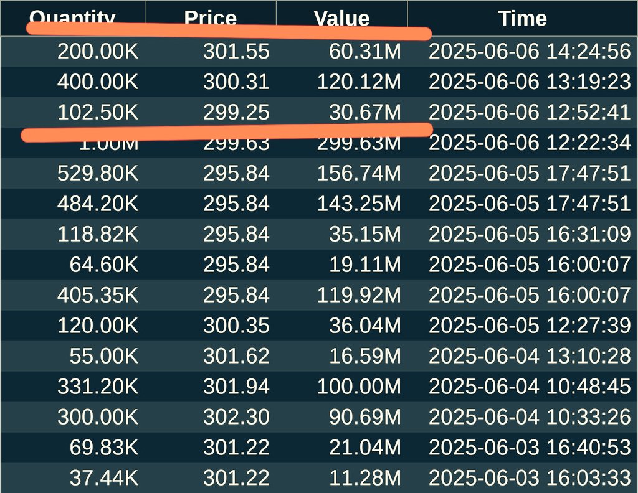Viewport: 638px width, 493px height.
Task: Click the 11.28M value cell
Action: coord(342,478)
